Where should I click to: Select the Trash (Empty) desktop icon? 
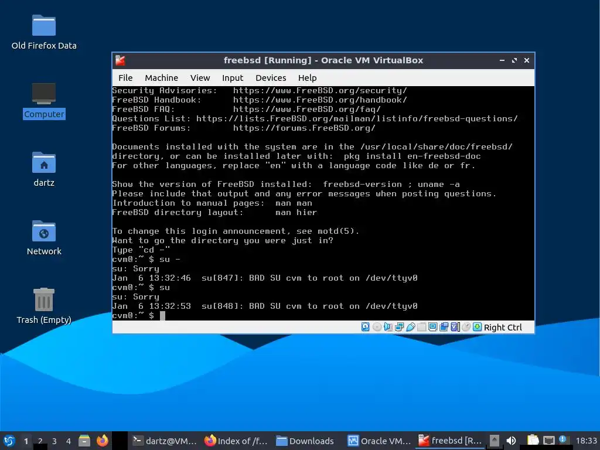coord(44,306)
